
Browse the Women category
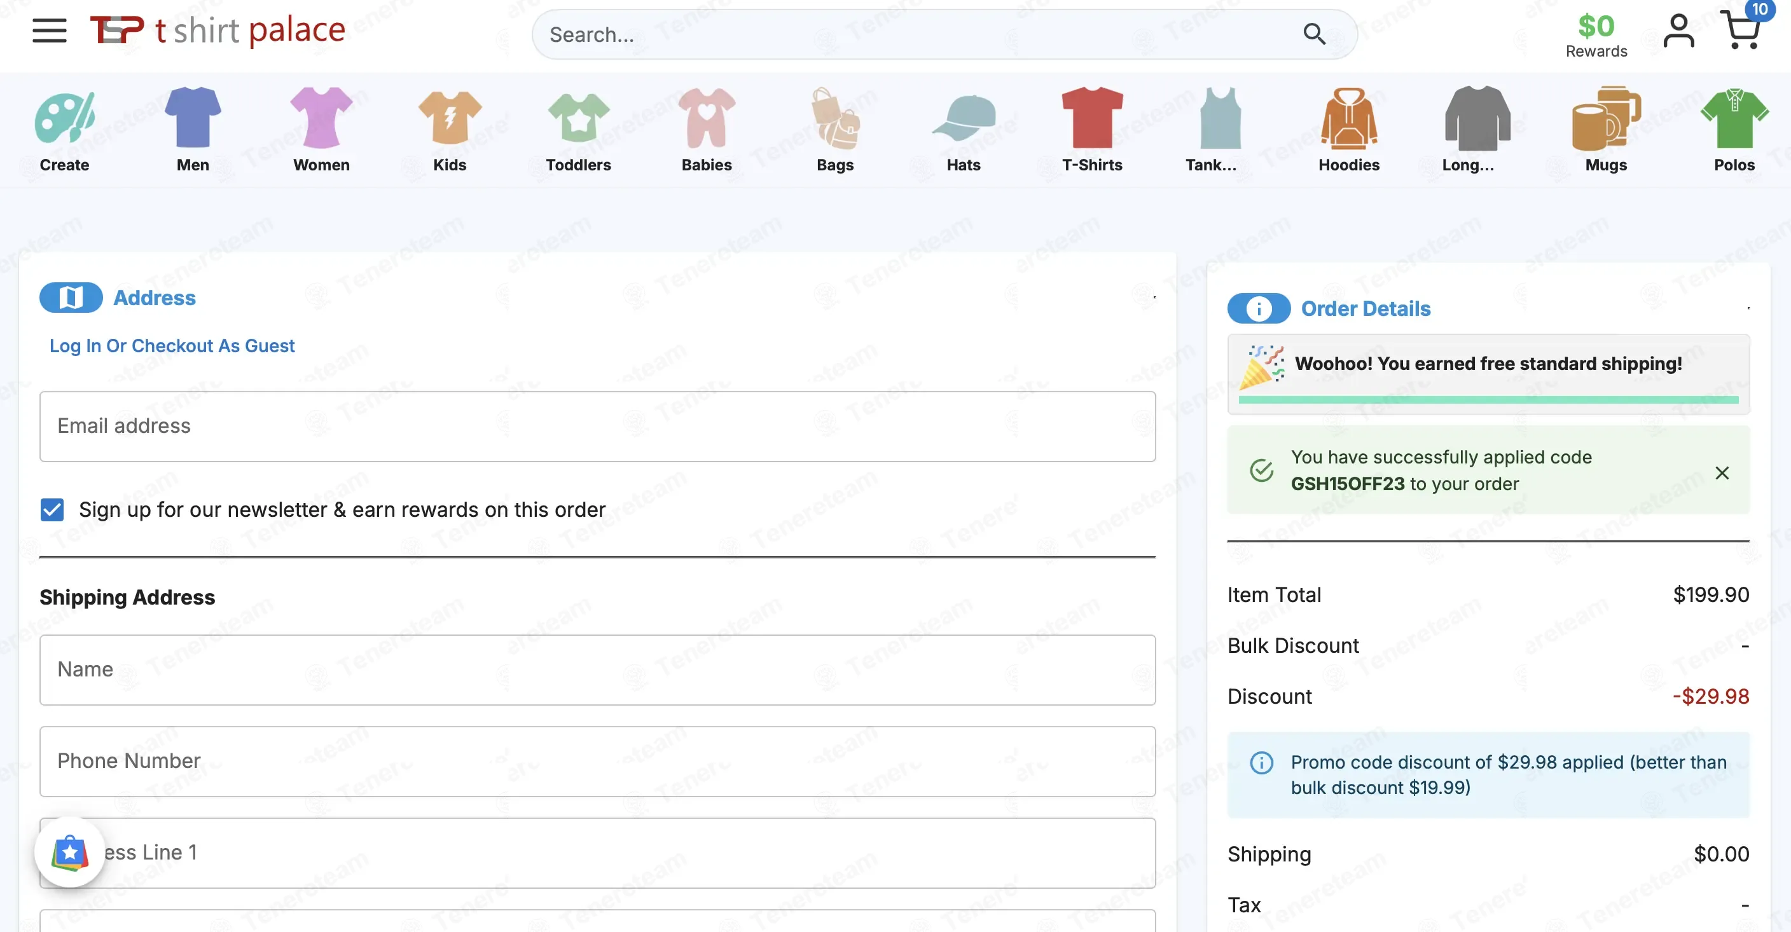321,129
